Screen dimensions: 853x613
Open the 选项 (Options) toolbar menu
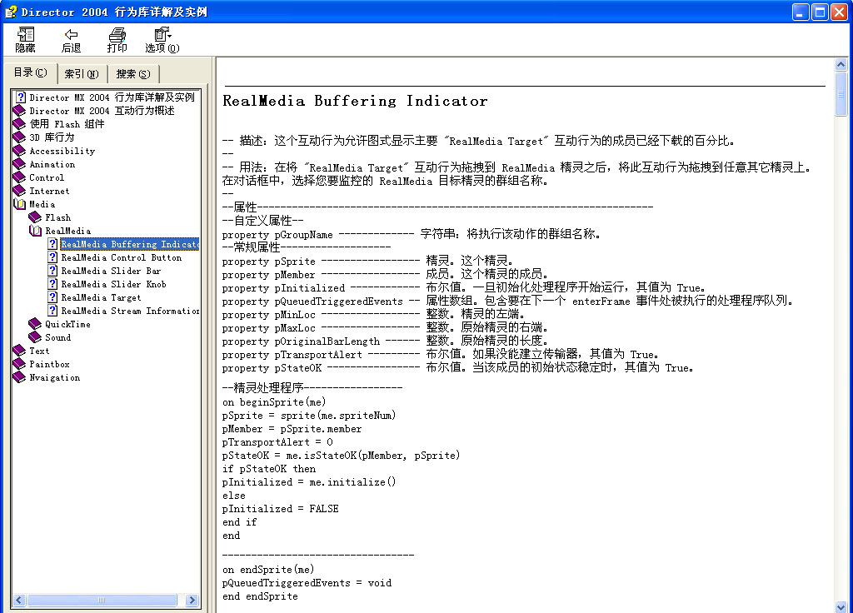pyautogui.click(x=162, y=40)
